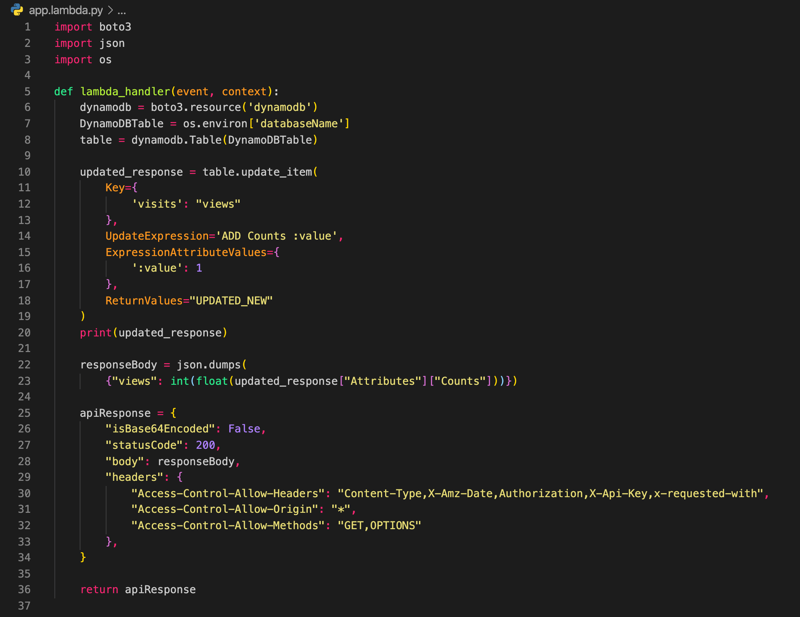Viewport: 800px width, 617px height.
Task: Click the "*" origin value
Action: (341, 509)
